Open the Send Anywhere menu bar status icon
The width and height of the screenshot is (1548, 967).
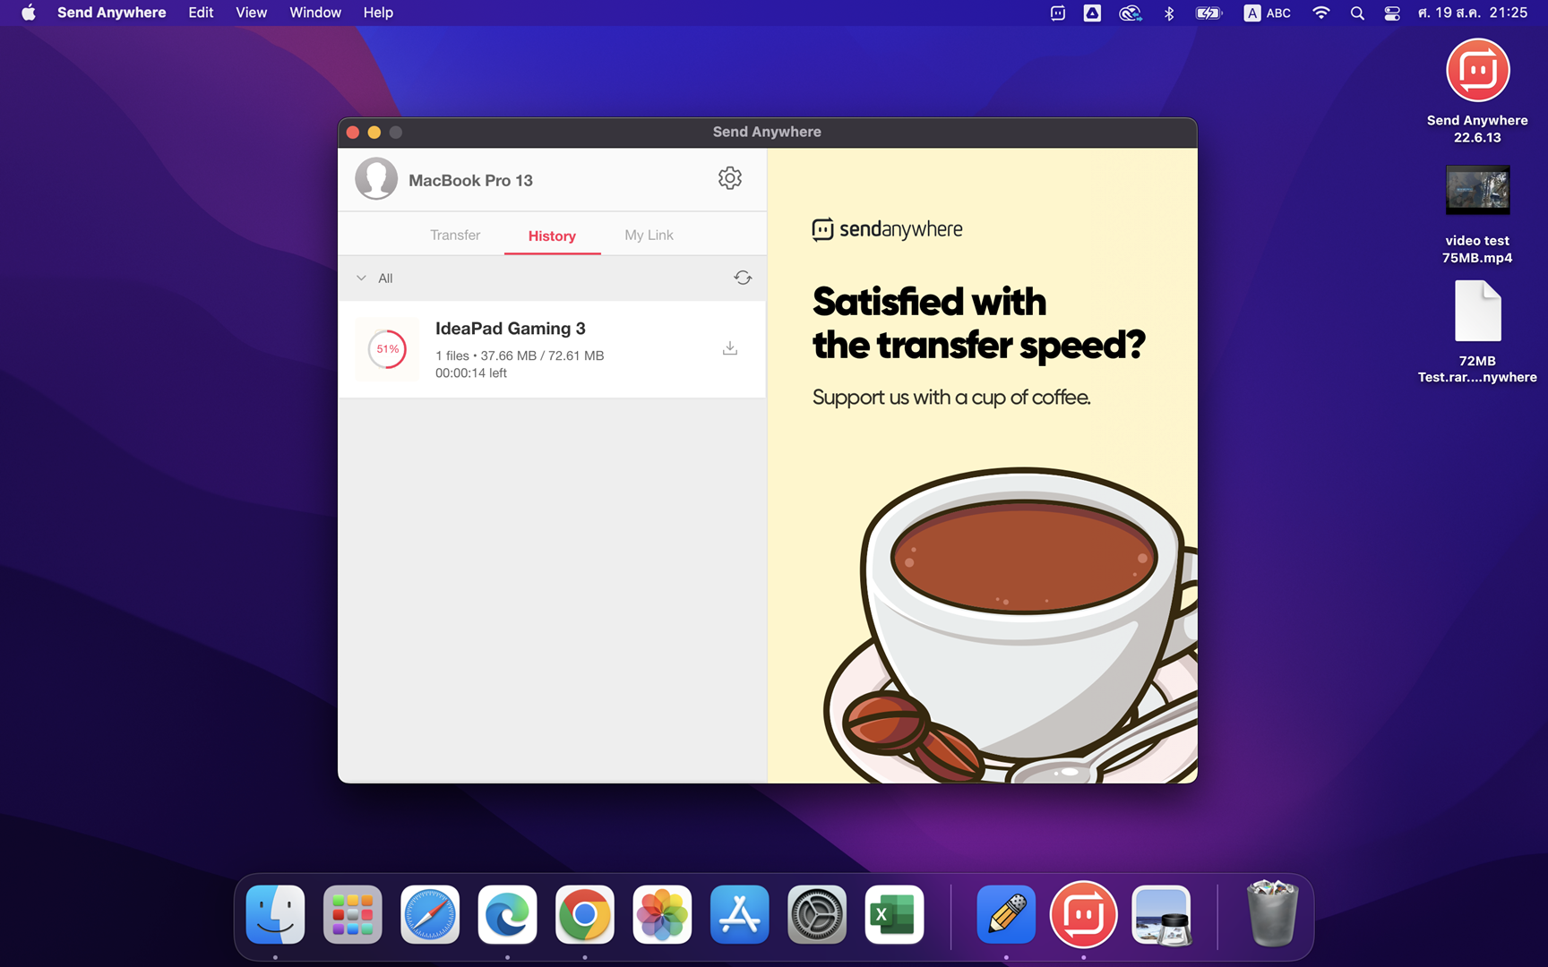pyautogui.click(x=1058, y=13)
